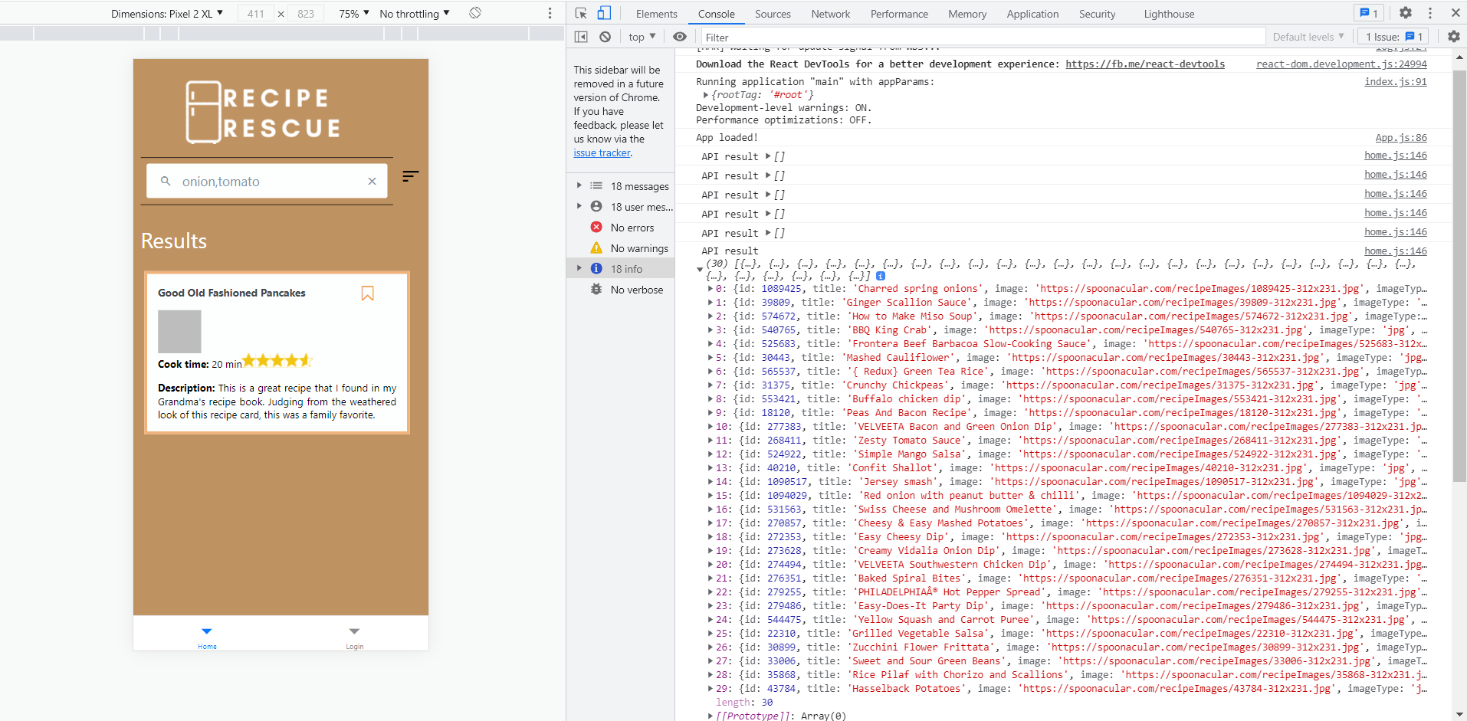1467x721 pixels.
Task: Open the device toolbar more options menu
Action: coord(550,13)
